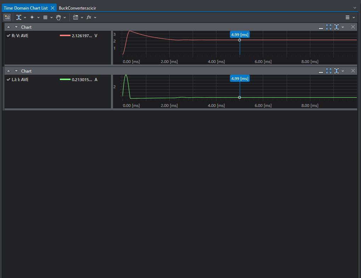Click cursor circle marker on green current trace
Screen dimensions: 361x278
pyautogui.click(x=239, y=97)
